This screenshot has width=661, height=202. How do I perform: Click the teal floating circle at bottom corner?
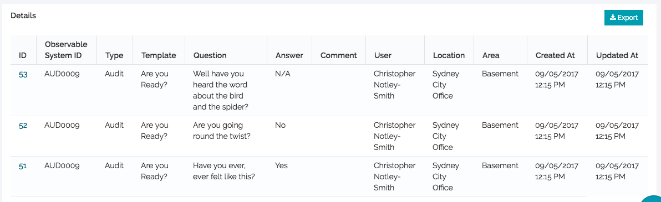(653, 199)
